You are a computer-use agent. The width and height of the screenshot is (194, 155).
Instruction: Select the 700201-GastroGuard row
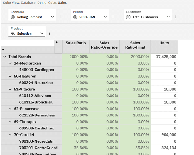pos(32,148)
